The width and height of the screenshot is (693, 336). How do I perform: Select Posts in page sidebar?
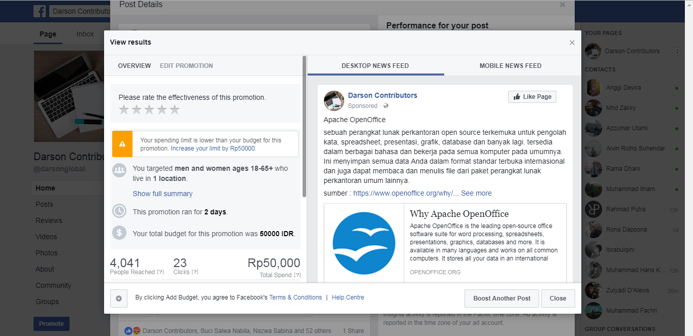pyautogui.click(x=44, y=204)
